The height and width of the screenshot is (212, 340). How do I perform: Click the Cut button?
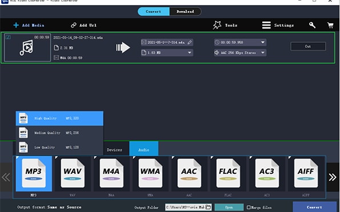(x=308, y=46)
